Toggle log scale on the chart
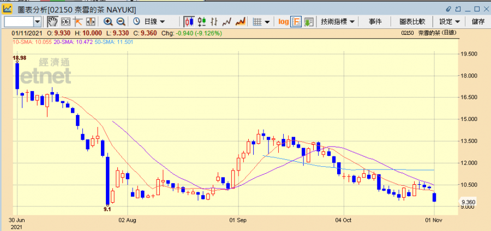Screen dimensions: 491x231 [x=284, y=22]
